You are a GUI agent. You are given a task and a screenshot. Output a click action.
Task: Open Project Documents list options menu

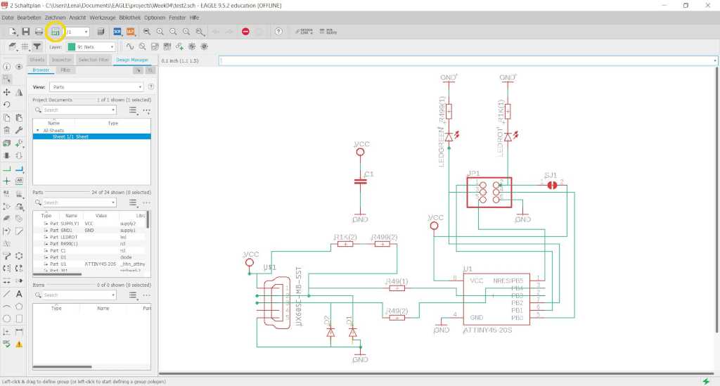[133, 110]
